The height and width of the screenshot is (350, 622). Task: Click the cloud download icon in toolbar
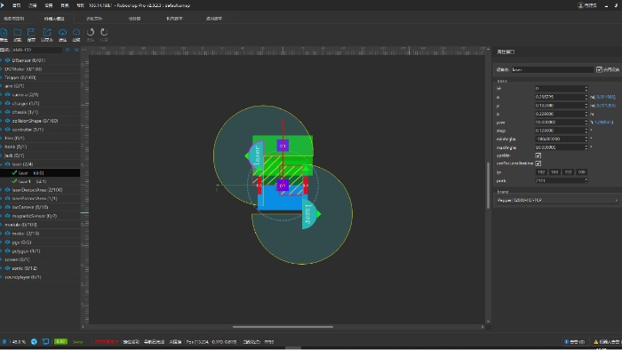point(76,33)
